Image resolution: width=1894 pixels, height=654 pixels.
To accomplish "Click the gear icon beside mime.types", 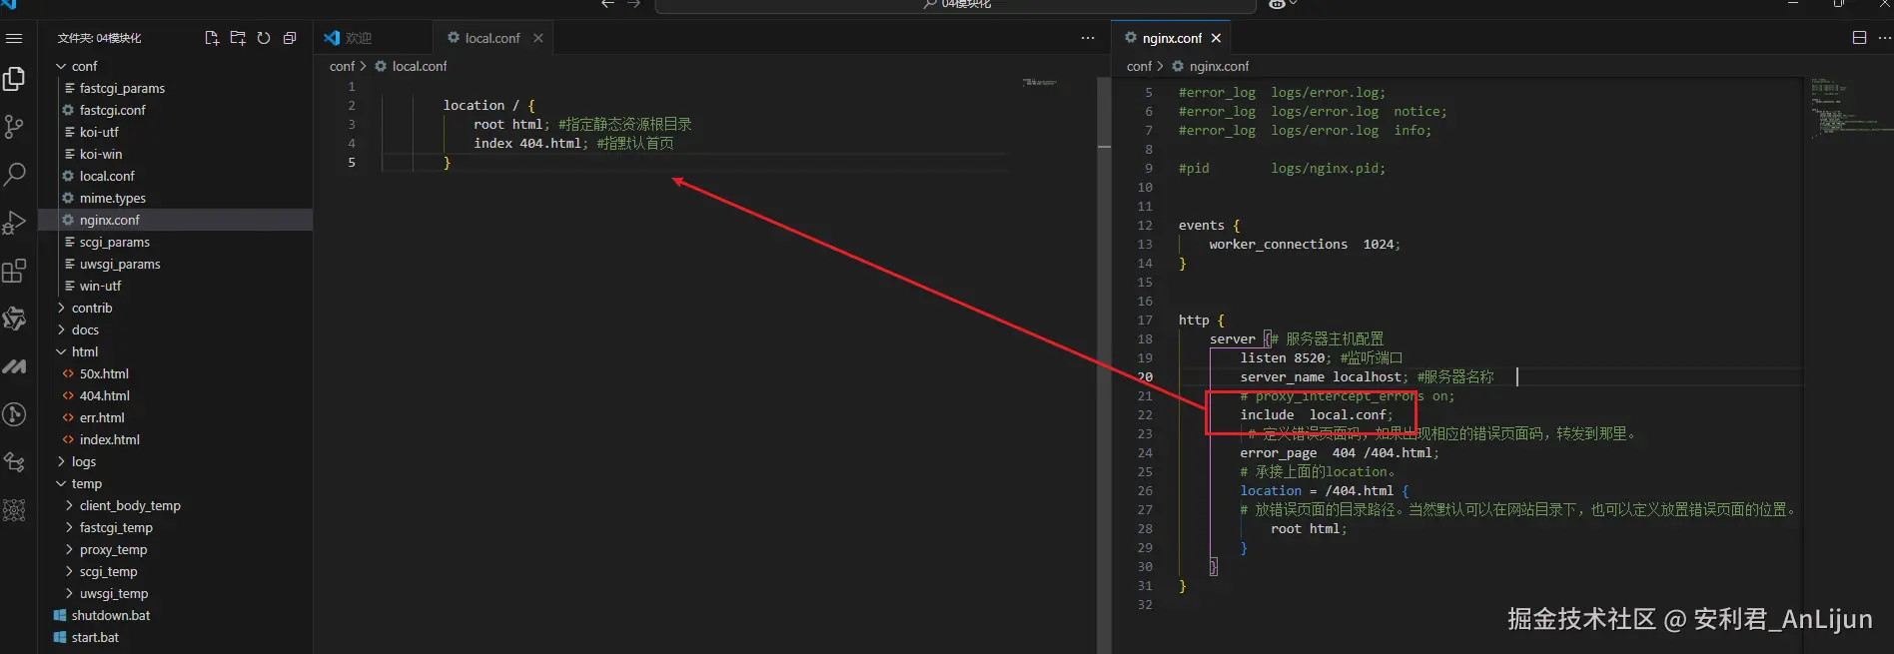I will click(x=68, y=198).
